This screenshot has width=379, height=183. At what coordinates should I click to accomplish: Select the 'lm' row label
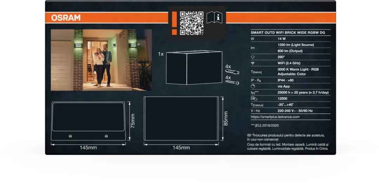click(x=252, y=48)
